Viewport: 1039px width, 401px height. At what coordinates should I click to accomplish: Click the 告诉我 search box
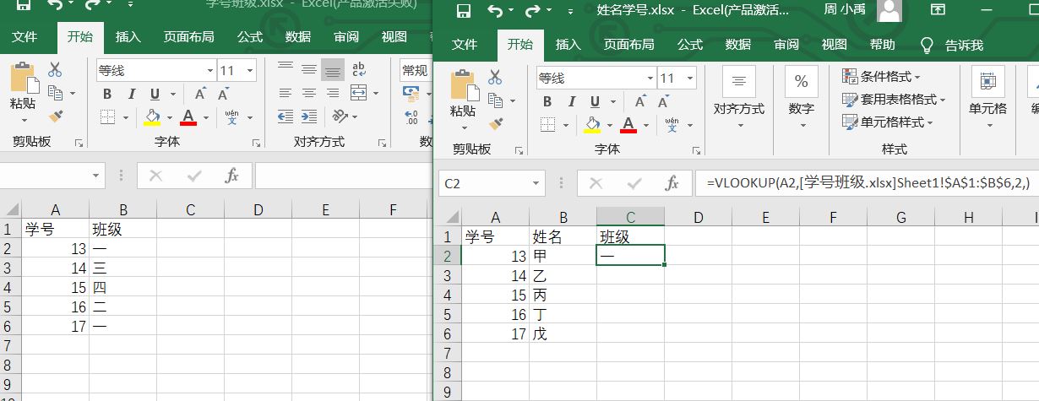pyautogui.click(x=952, y=45)
